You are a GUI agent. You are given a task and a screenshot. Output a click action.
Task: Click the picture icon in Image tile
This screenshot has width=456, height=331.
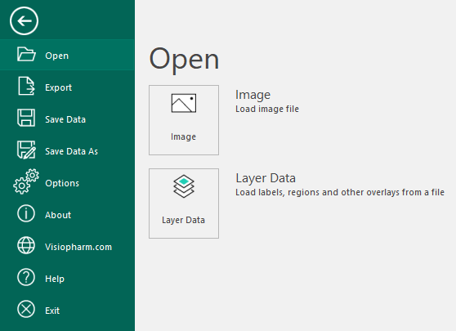[x=184, y=103]
